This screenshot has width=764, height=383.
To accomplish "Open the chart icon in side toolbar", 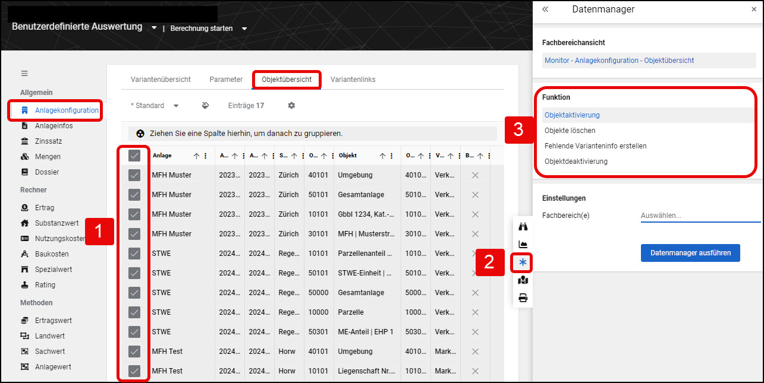I will (x=523, y=244).
